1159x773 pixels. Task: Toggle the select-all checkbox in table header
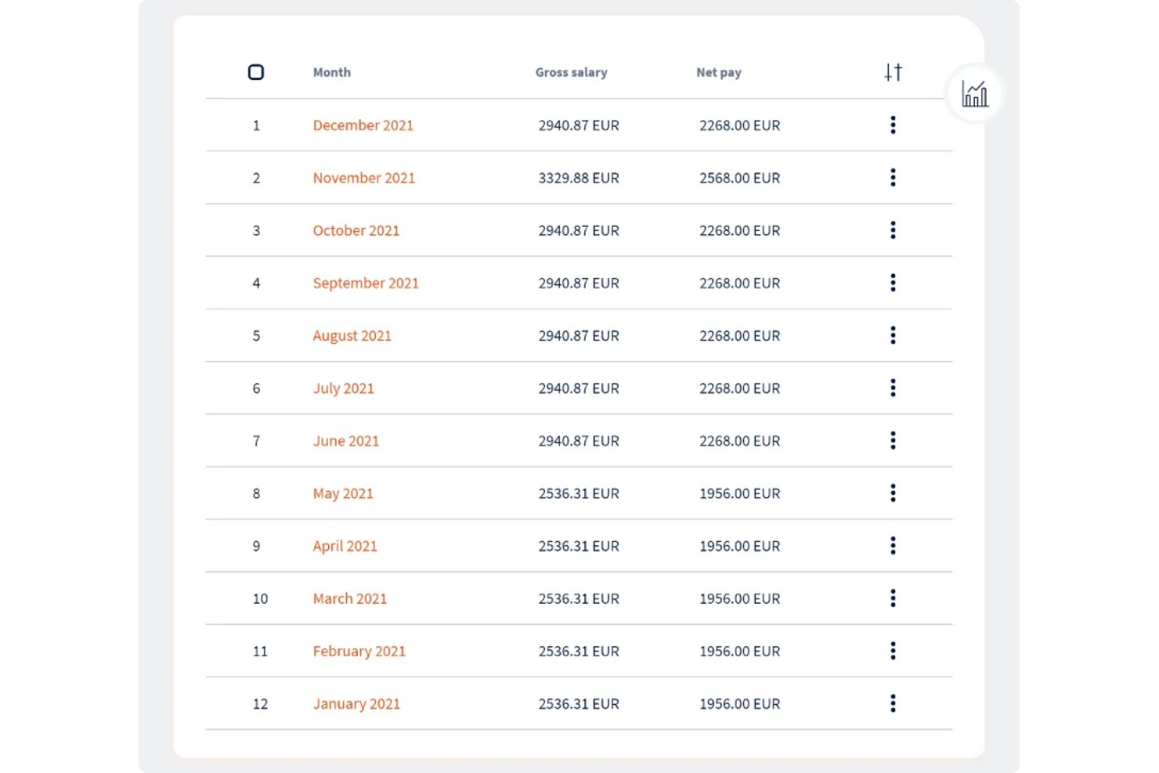coord(256,72)
